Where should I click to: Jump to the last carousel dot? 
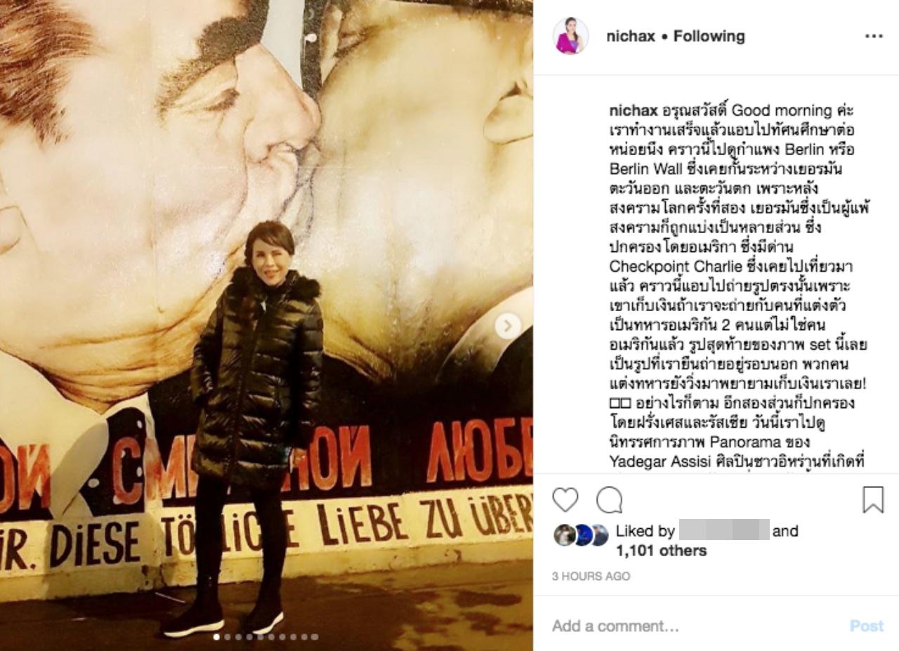pos(315,637)
